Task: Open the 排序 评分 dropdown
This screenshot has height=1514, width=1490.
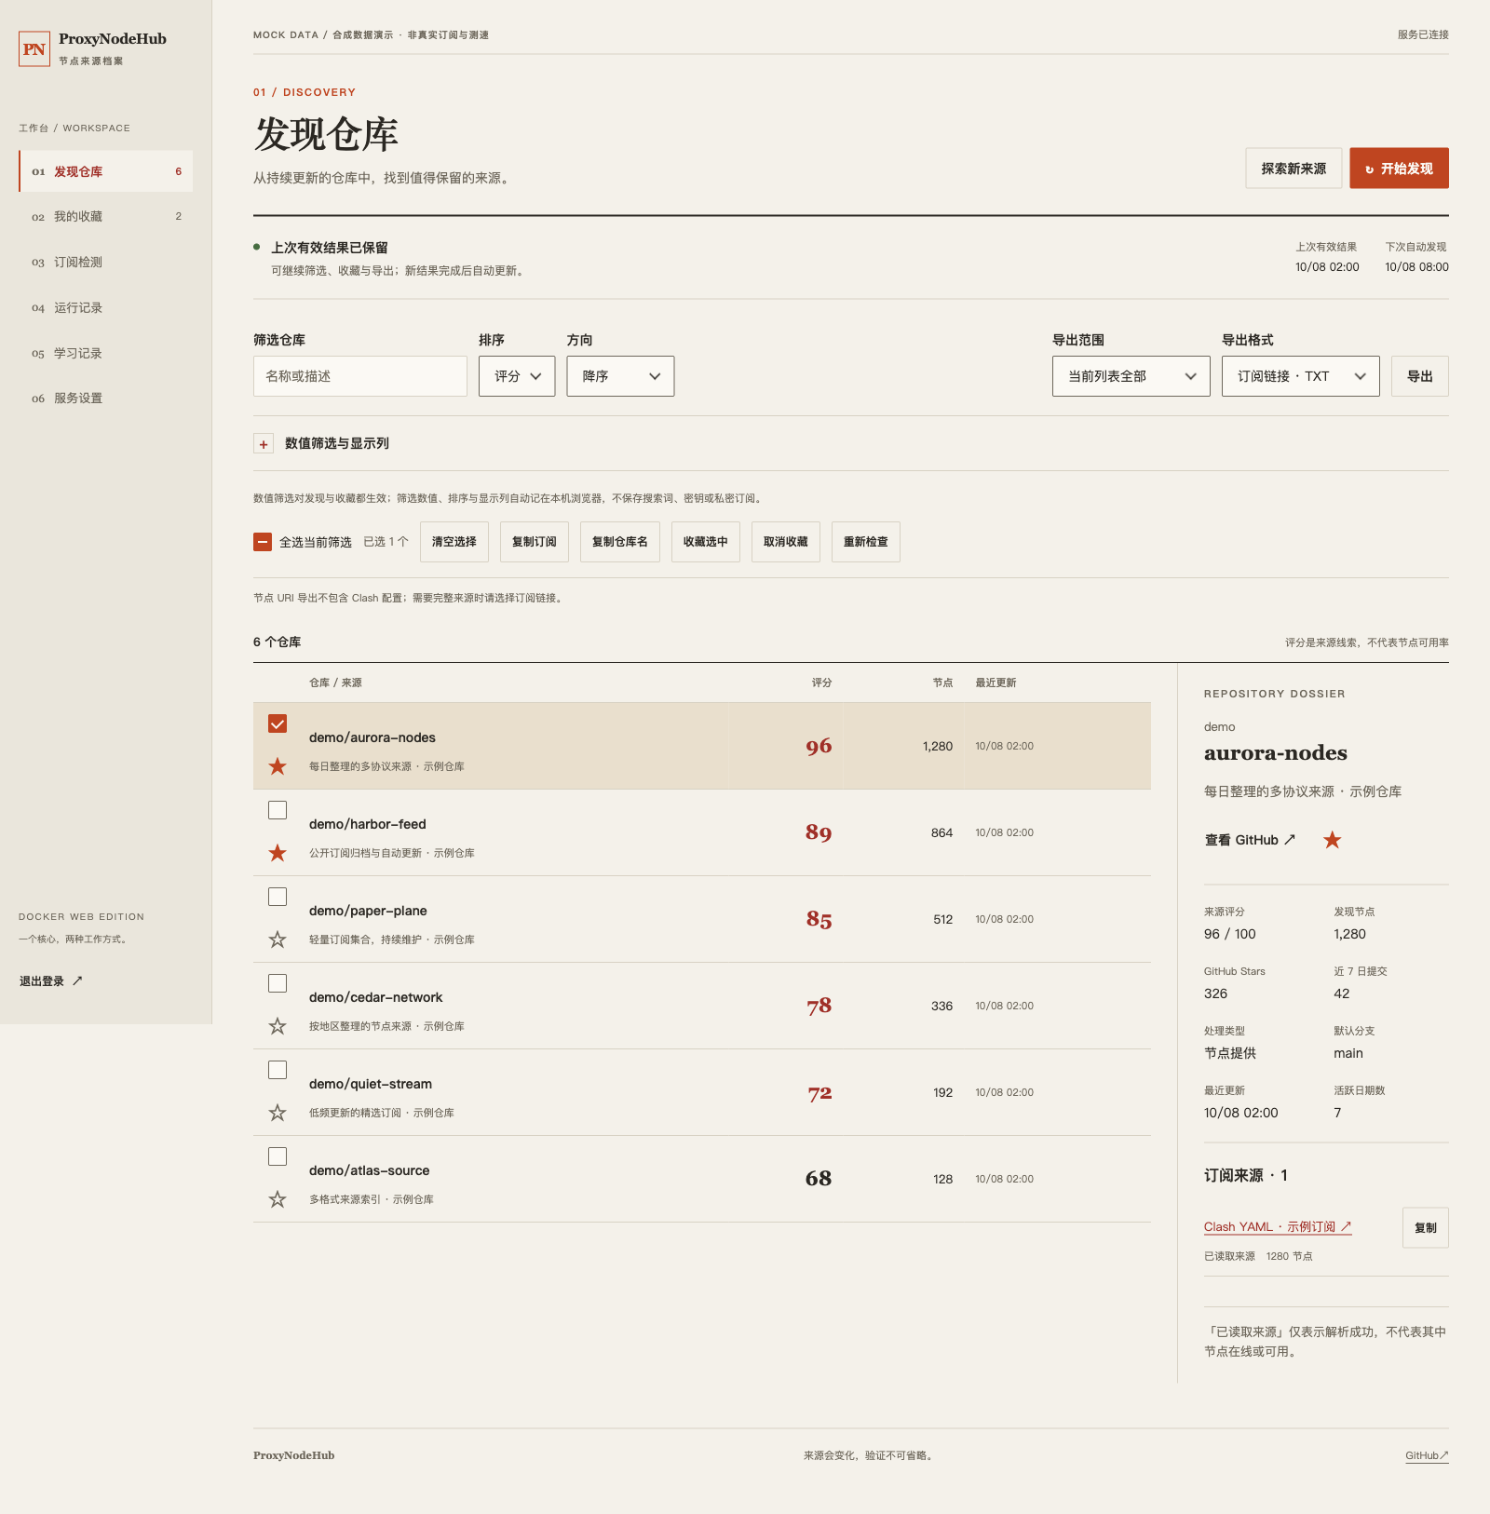Action: click(x=517, y=376)
